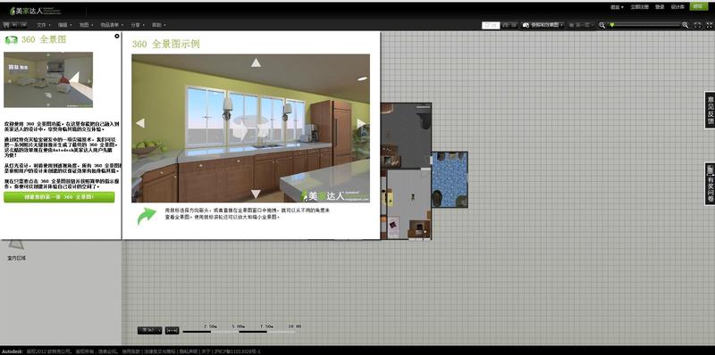The width and height of the screenshot is (715, 355).
Task: Click the 登录 login link
Action: point(660,7)
